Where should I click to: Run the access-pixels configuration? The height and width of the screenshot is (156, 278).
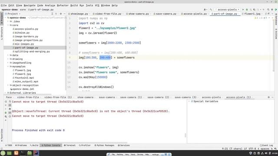click(x=243, y=10)
